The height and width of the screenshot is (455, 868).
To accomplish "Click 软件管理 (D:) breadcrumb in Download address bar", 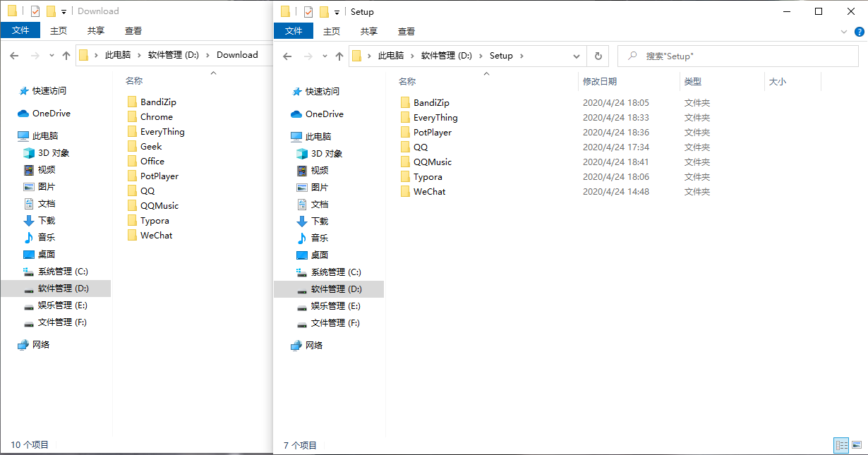I will [174, 55].
